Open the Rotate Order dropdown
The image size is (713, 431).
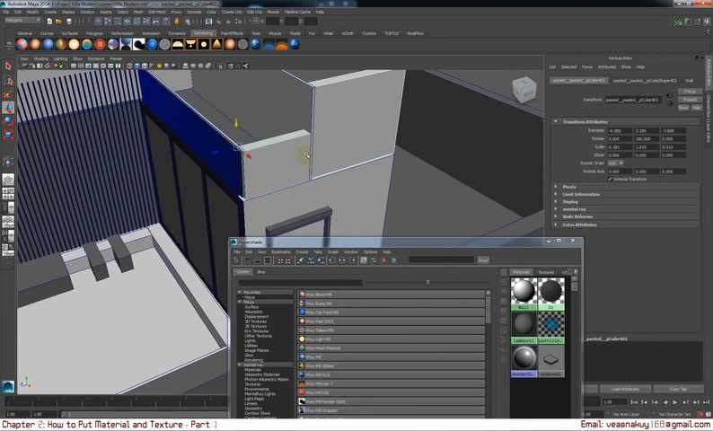[616, 163]
